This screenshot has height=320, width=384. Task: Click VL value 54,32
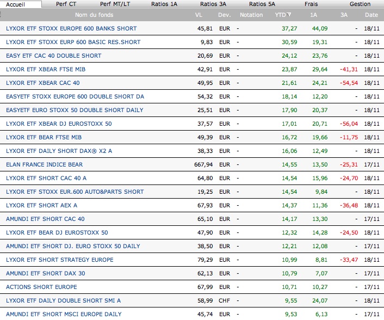click(x=205, y=96)
